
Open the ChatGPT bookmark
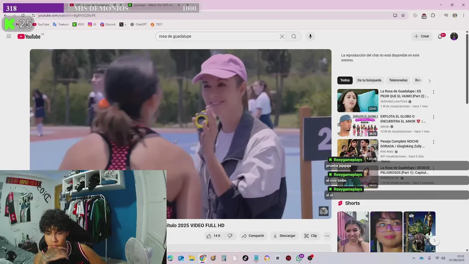(139, 25)
